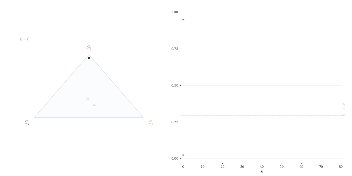Click the black state dot near S1
The image size is (352, 176).
click(89, 58)
